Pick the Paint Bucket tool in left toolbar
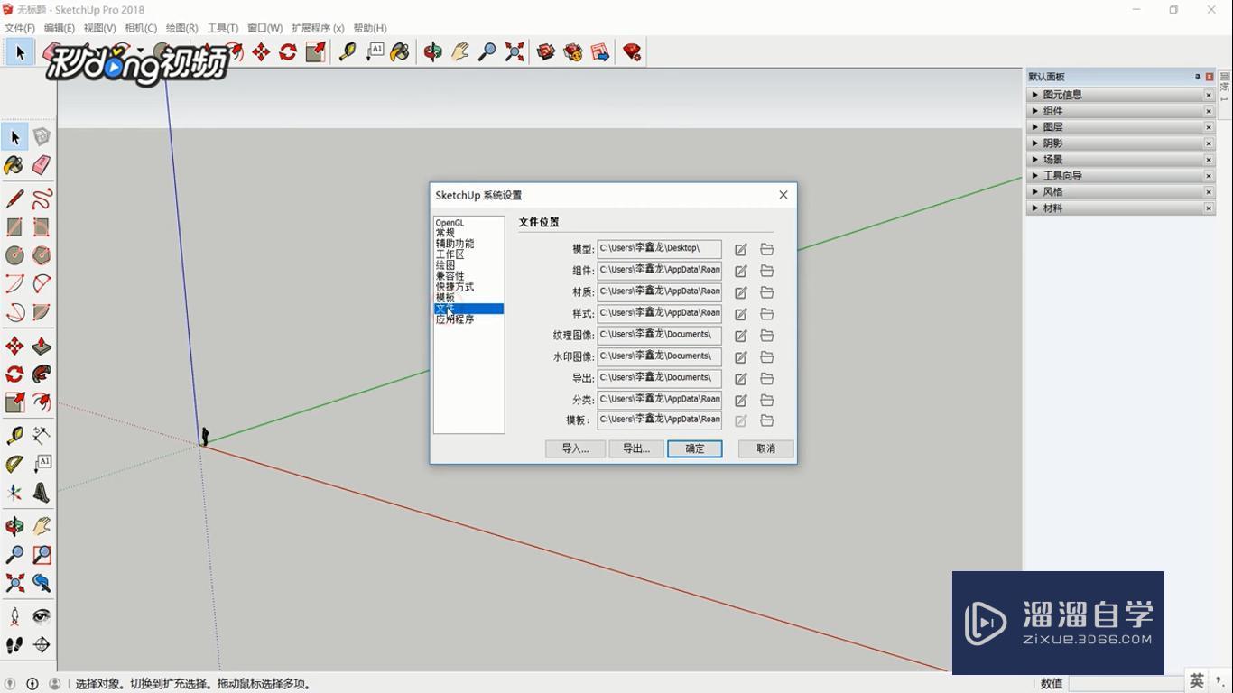This screenshot has width=1233, height=693. coord(14,165)
